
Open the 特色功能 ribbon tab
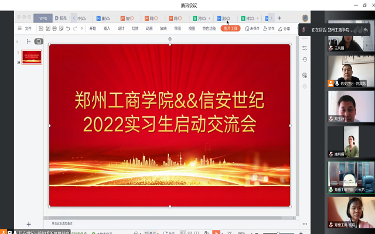[209, 29]
